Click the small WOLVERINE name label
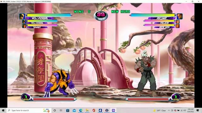The image size is (202, 113). click(x=37, y=23)
